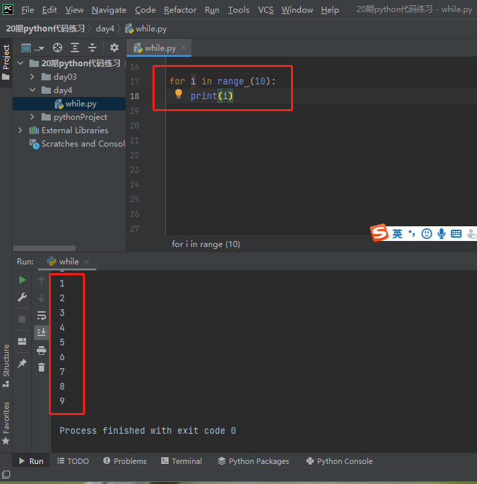Open the Navigate menu
The height and width of the screenshot is (484, 477).
(109, 10)
